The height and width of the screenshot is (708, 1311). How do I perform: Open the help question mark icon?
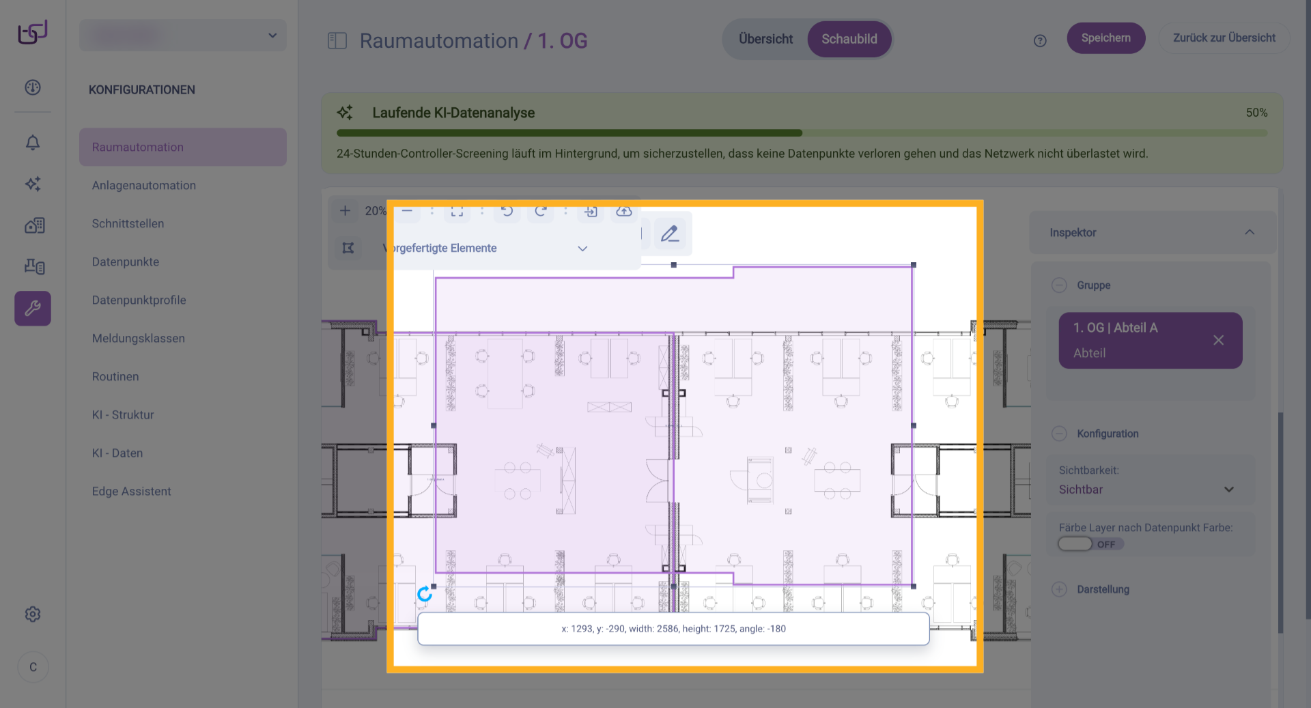[1040, 41]
